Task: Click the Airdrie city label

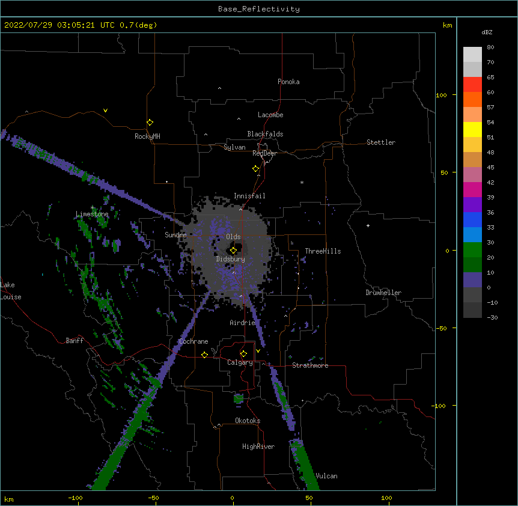Action: (243, 323)
